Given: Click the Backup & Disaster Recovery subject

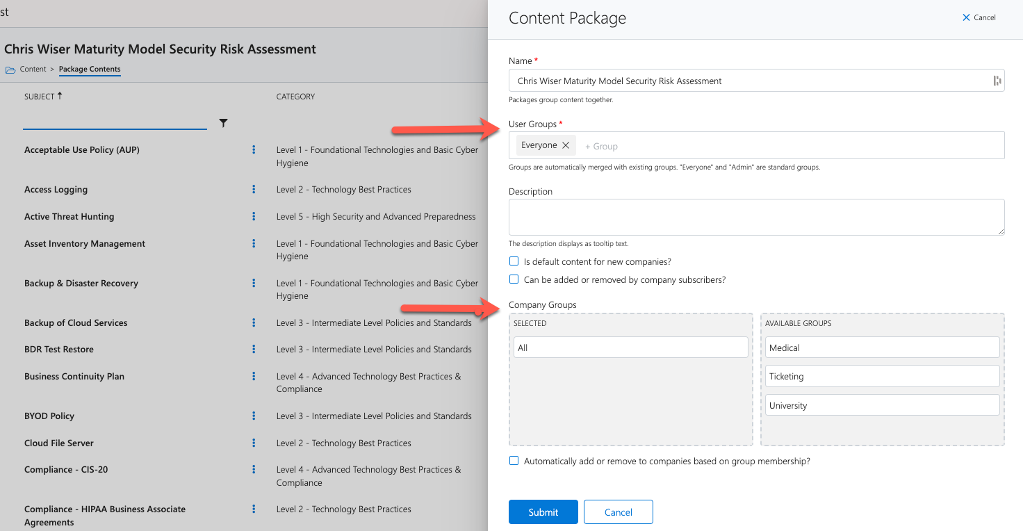Looking at the screenshot, I should (x=81, y=283).
